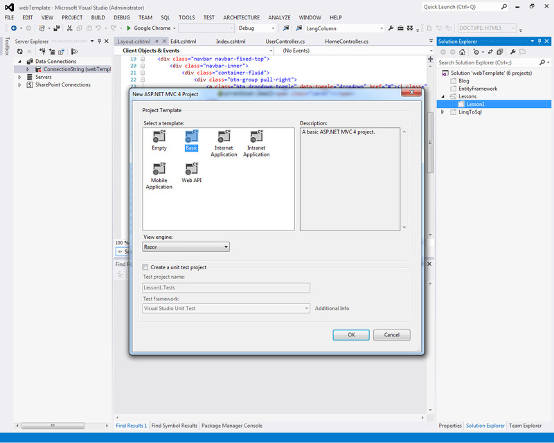
Task: Click Navigate Backward arrow in main toolbar
Action: [x=14, y=28]
